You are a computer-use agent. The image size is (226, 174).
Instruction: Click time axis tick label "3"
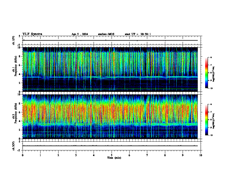pyautogui.click(x=76, y=155)
